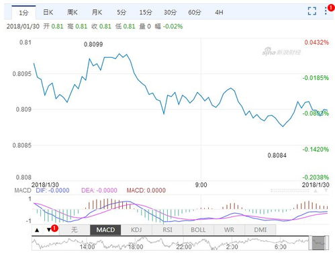Image resolution: width=335 pixels, height=254 pixels.
Task: Switch to the 5分 tab
Action: point(122,12)
